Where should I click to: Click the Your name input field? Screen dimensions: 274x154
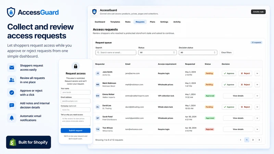75,92
